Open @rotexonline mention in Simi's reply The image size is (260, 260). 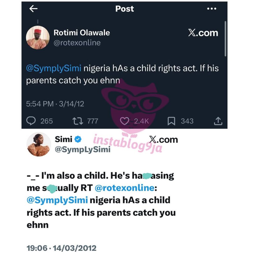124,188
